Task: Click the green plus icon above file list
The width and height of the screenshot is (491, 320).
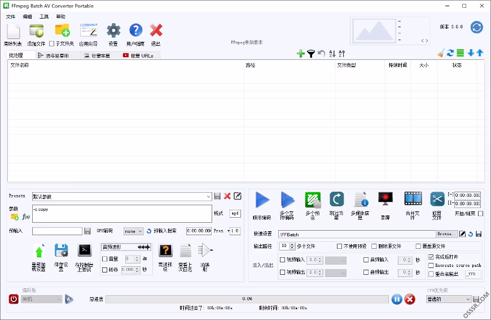Action: point(301,54)
